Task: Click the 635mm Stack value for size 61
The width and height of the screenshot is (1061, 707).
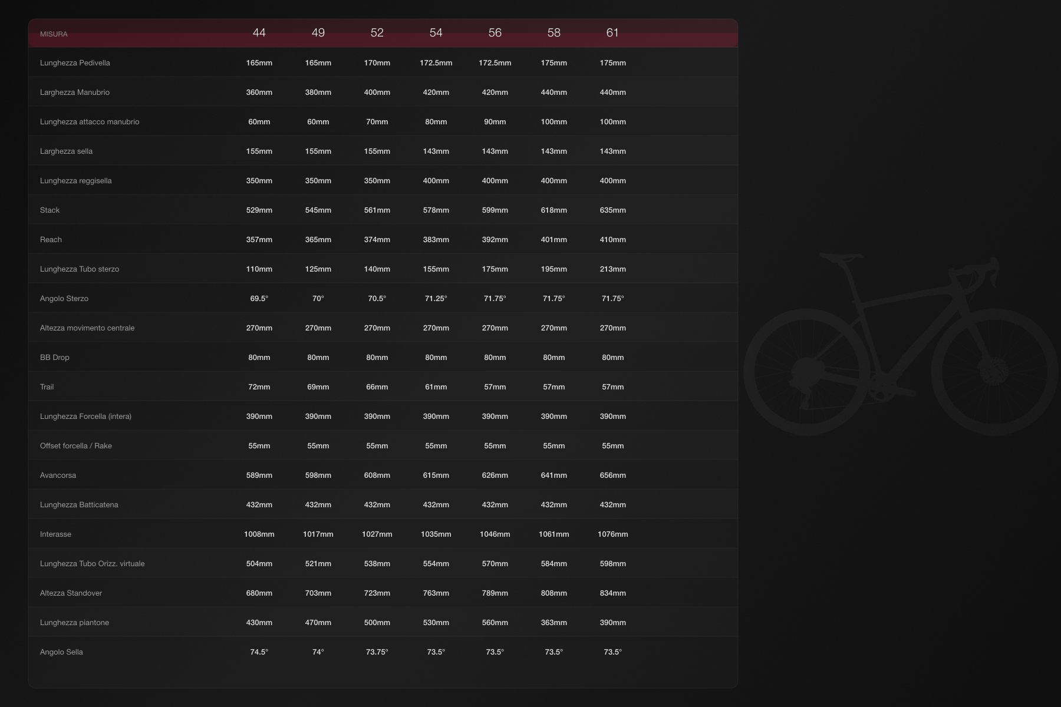Action: pos(613,210)
